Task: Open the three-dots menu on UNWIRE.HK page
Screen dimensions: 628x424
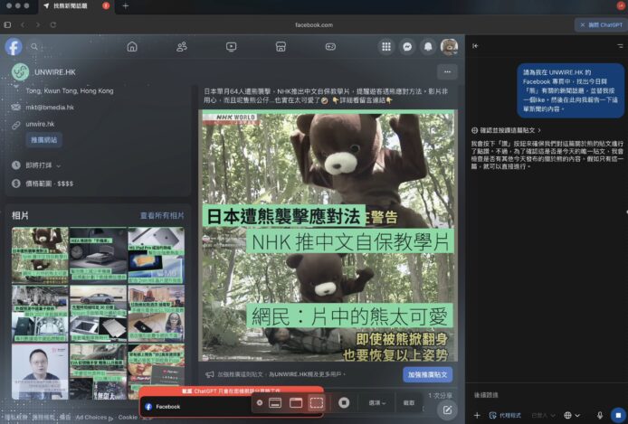Action: tap(446, 71)
